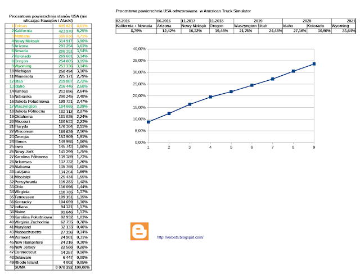Select the Michigan state cell
Image resolution: width=360 pixels, height=275 pixels.
(x=34, y=71)
